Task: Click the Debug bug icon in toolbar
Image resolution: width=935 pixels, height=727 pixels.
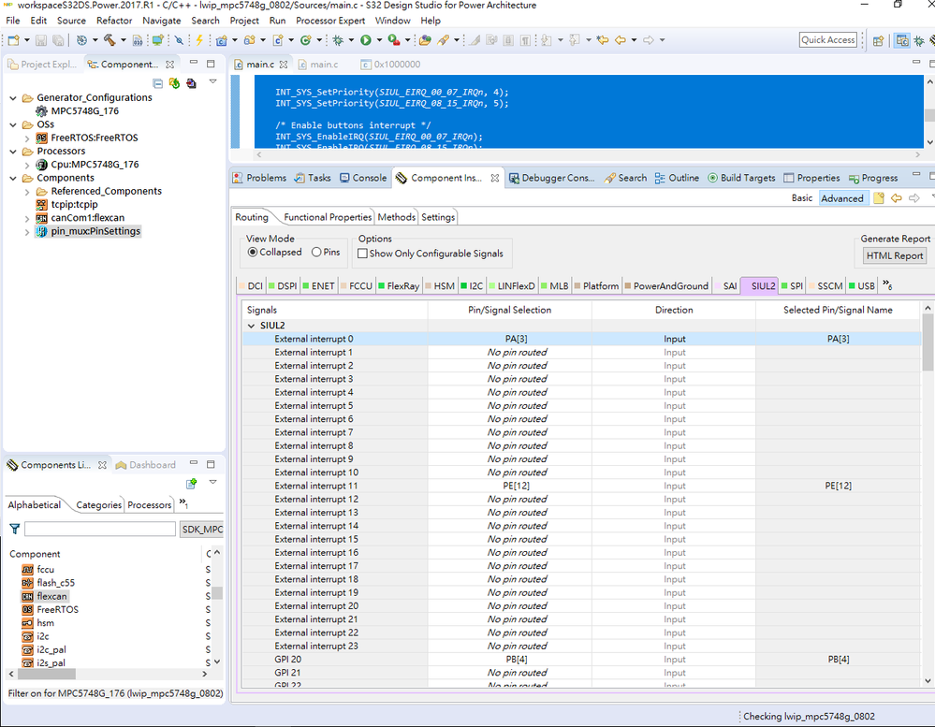Action: click(x=338, y=40)
